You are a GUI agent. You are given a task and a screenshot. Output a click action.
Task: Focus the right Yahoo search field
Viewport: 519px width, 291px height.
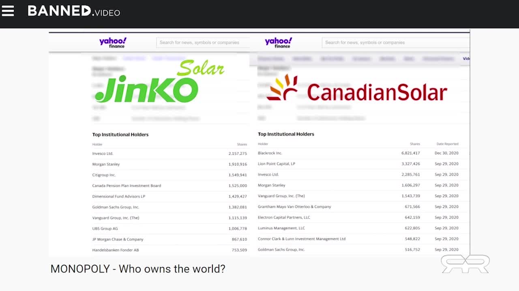(x=396, y=42)
